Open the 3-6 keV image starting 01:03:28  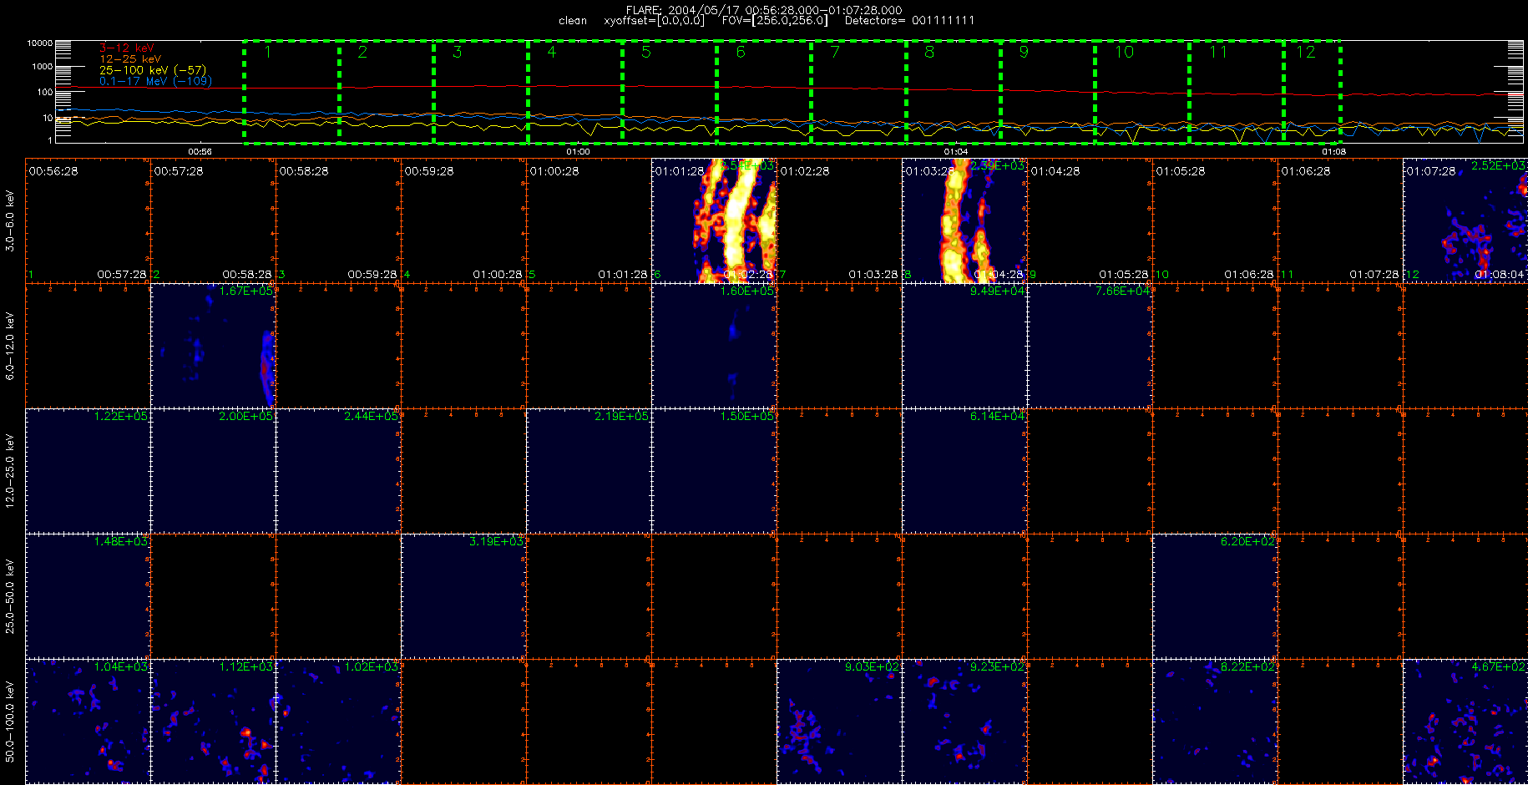pyautogui.click(x=964, y=221)
